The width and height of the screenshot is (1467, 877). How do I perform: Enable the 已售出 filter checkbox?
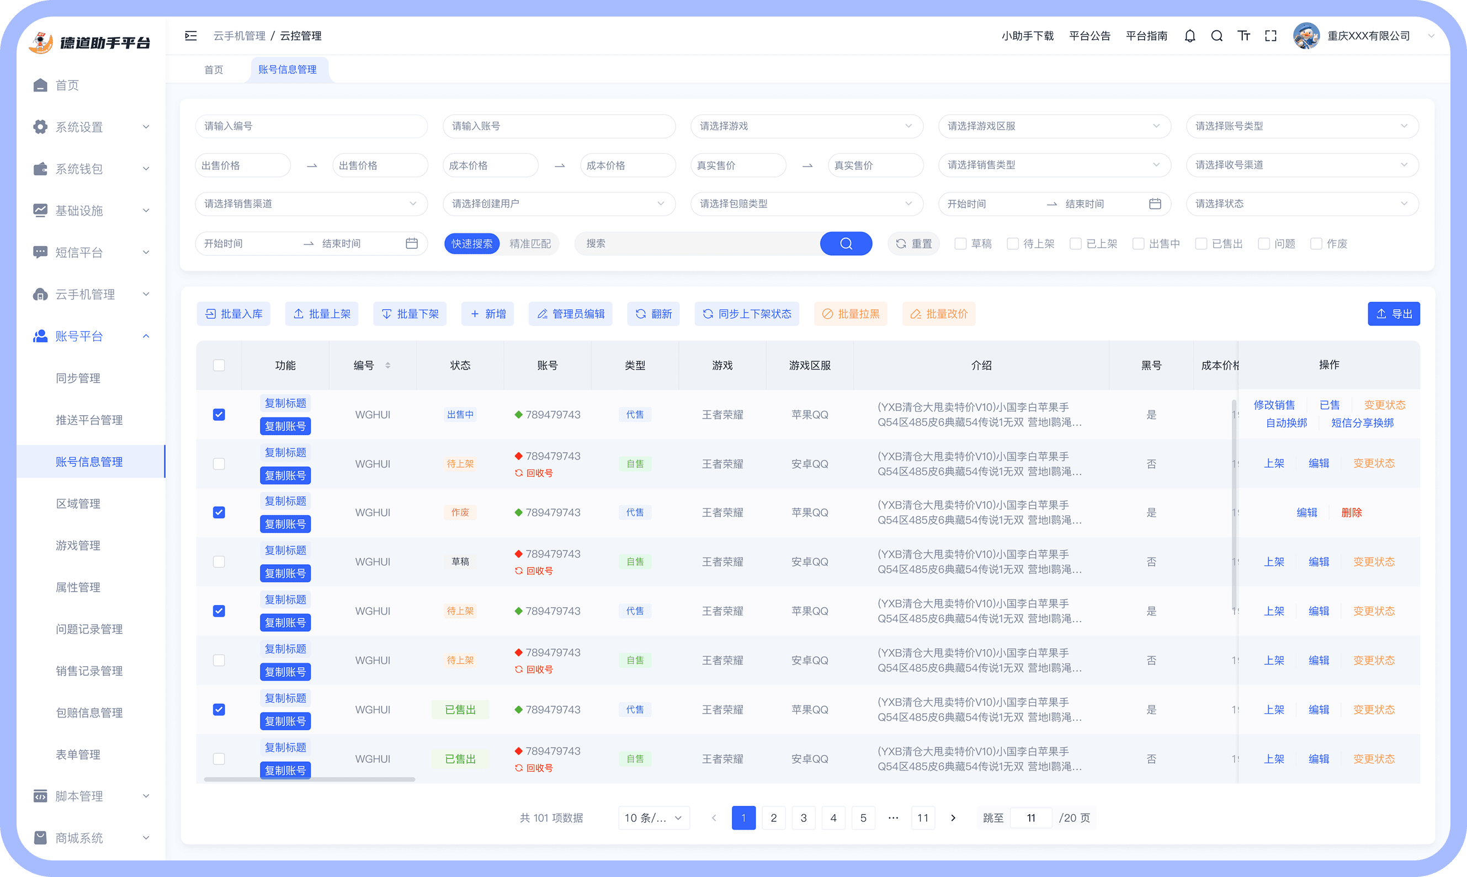1201,243
